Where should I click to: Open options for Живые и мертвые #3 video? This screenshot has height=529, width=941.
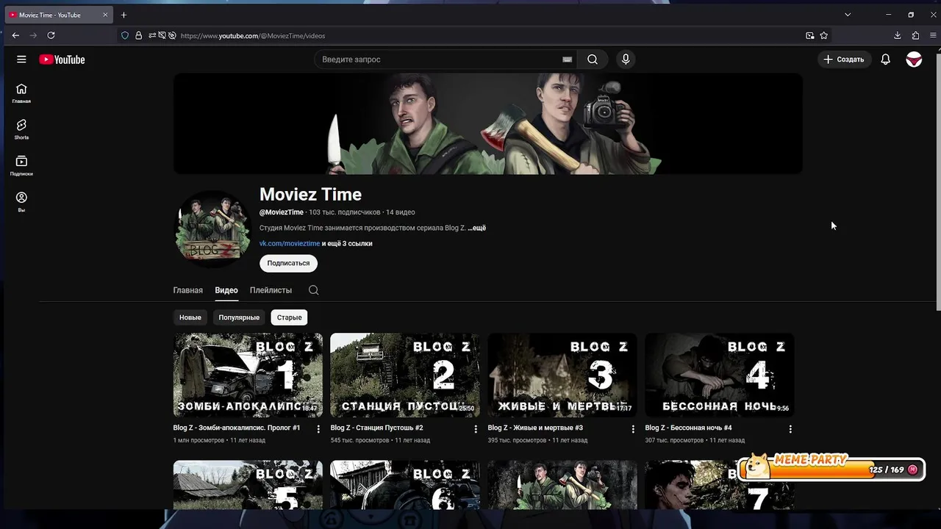[633, 429]
